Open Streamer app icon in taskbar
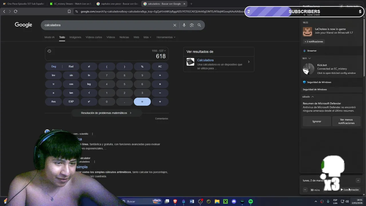 (x=184, y=201)
